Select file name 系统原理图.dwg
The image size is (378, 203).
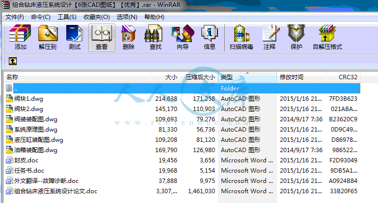pos(36,130)
